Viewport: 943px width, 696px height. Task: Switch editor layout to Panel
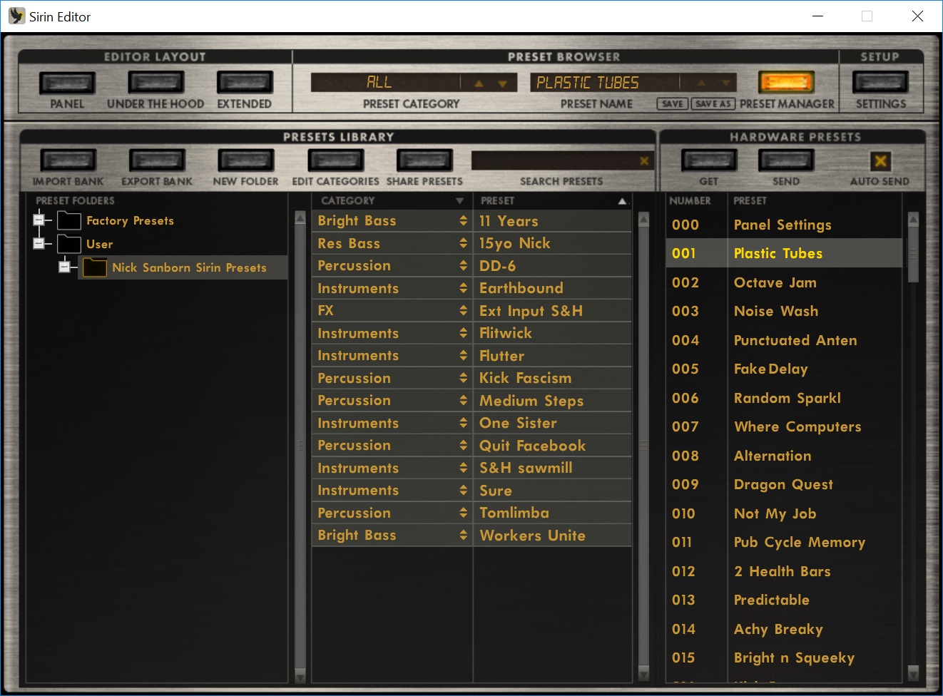pos(67,83)
